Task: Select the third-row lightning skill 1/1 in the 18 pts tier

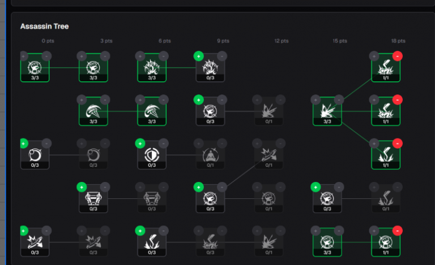Action: 386,155
